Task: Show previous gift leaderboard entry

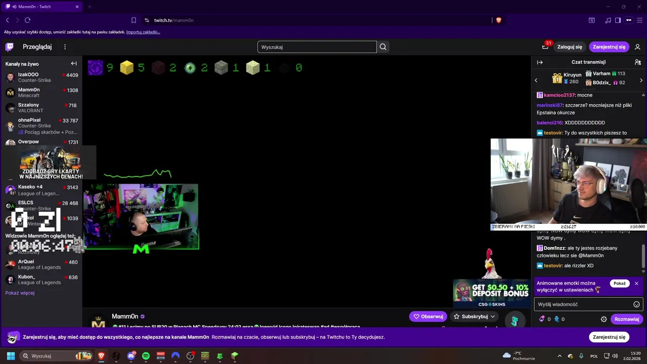Action: coord(536,80)
